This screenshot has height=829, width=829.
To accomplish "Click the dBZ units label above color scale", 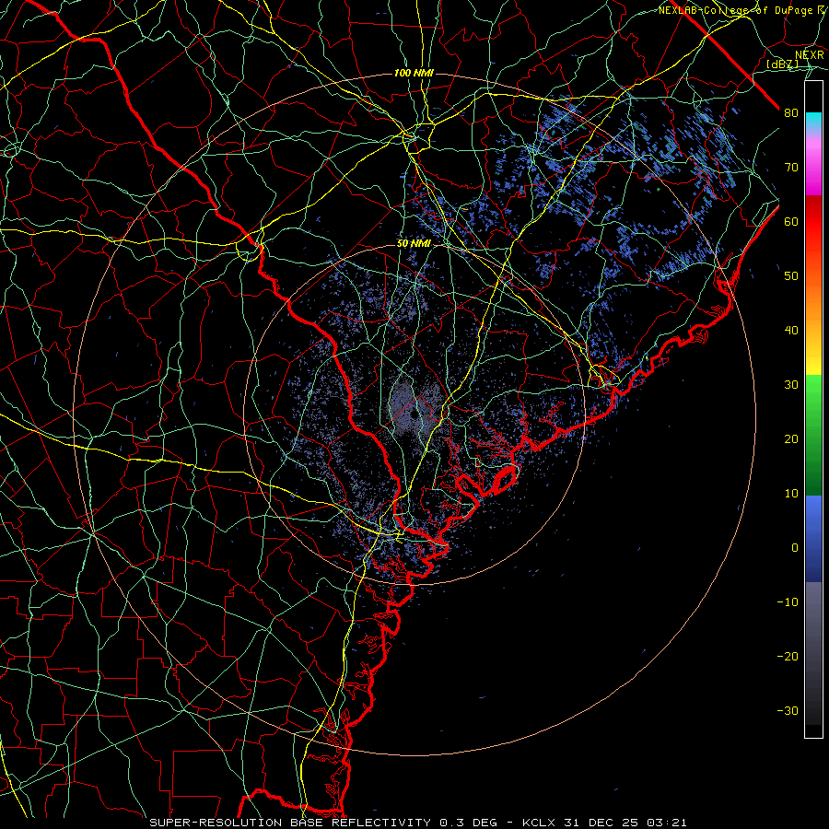I will tap(782, 64).
